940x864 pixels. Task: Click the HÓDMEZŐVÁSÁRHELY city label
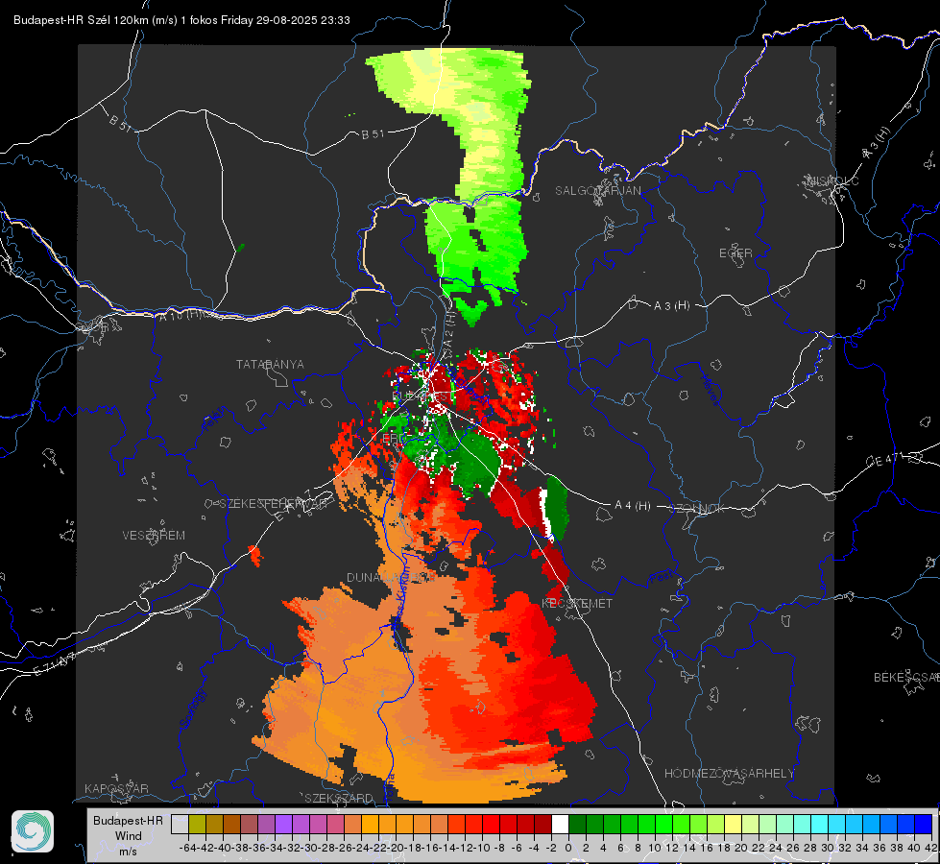729,774
